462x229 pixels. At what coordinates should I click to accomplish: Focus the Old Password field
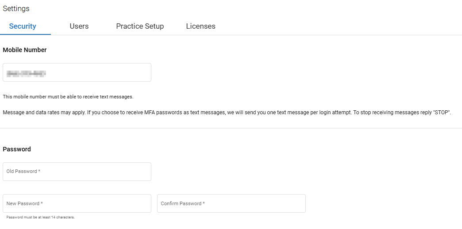77,172
